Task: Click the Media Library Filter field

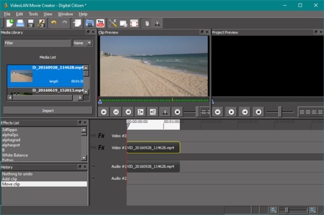Action: [x=37, y=43]
